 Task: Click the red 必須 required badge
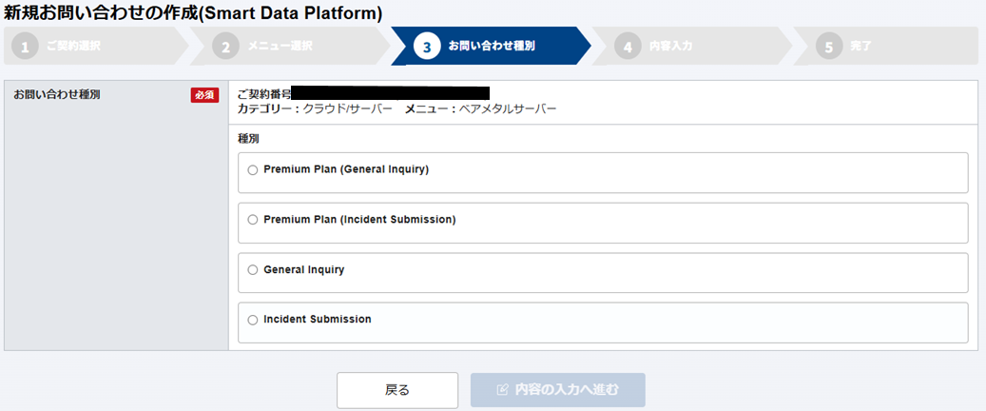(204, 95)
